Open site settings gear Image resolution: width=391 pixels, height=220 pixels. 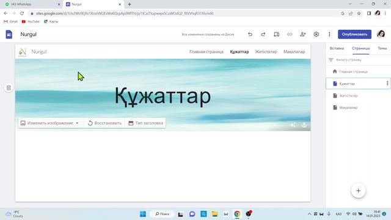pyautogui.click(x=316, y=34)
